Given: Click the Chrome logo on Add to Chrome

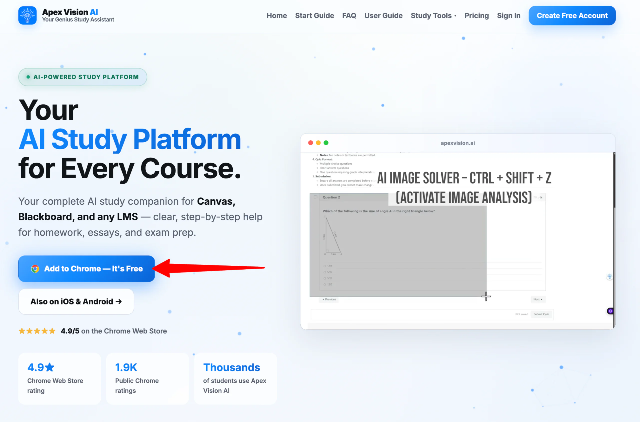Looking at the screenshot, I should 35,269.
